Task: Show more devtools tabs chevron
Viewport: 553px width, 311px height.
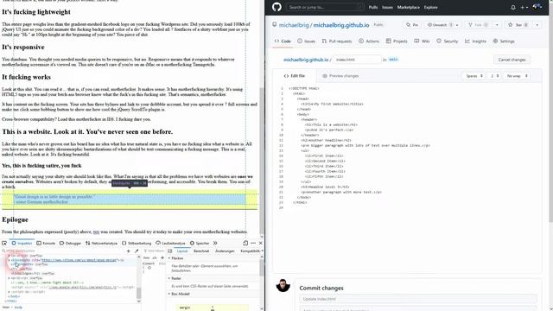Action: 215,244
